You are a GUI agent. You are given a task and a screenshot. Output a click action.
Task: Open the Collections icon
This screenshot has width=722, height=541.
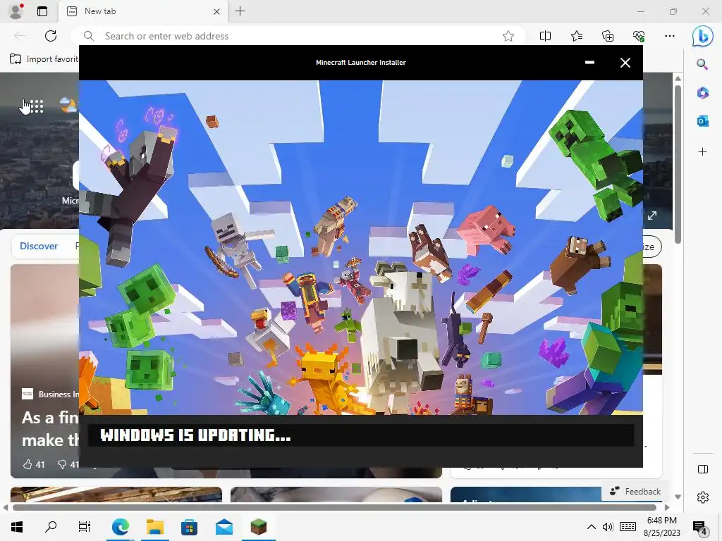click(608, 36)
